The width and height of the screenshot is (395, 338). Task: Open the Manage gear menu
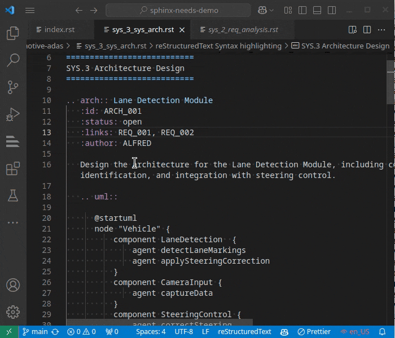point(13,312)
